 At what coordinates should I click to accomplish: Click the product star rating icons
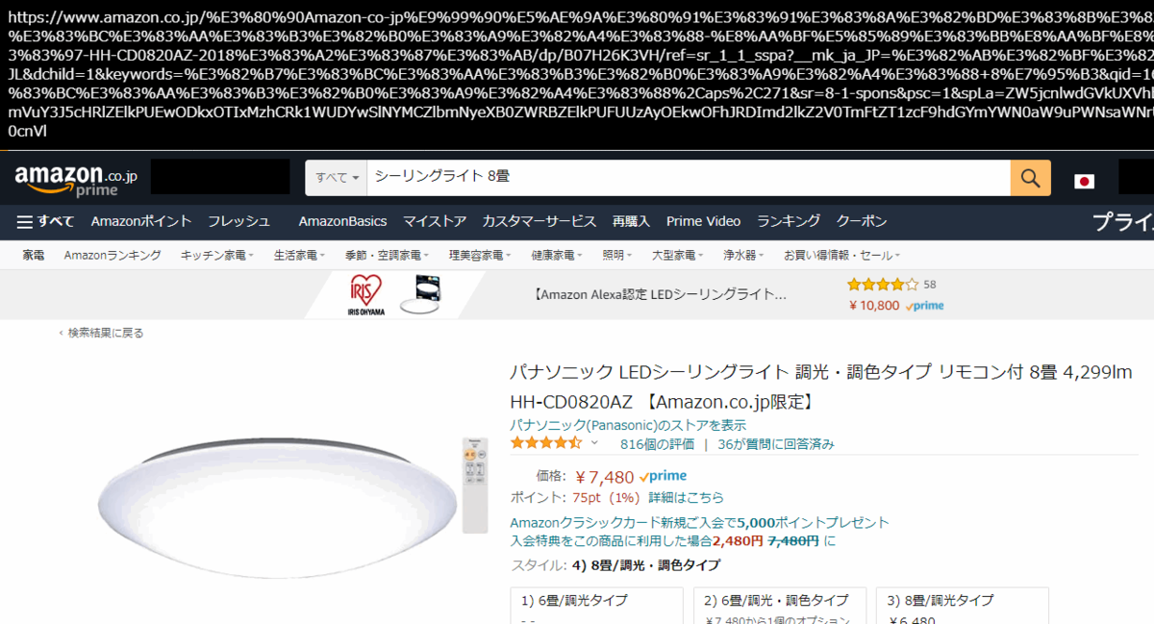546,443
